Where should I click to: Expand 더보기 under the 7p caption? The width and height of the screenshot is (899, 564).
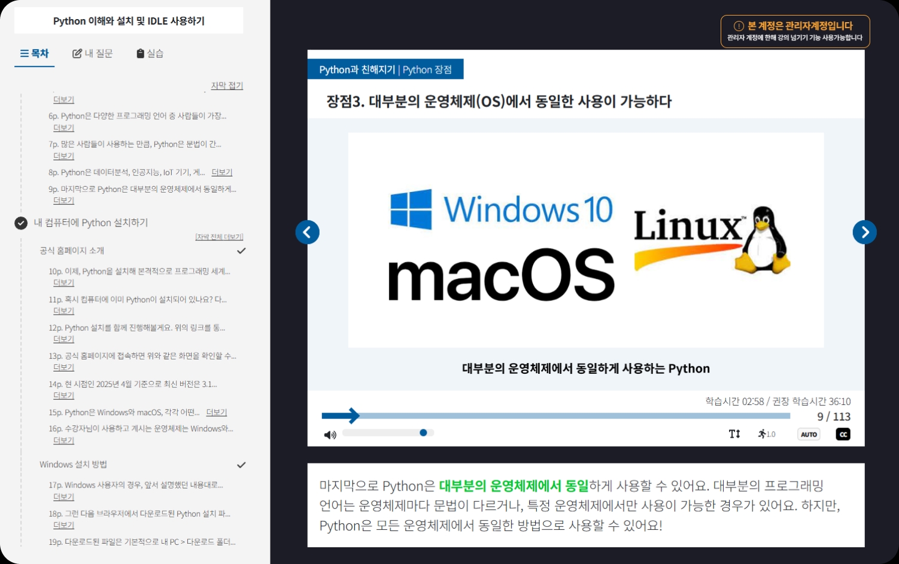63,156
